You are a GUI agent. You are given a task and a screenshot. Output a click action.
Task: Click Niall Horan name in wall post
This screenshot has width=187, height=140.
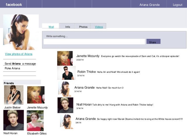(84, 104)
